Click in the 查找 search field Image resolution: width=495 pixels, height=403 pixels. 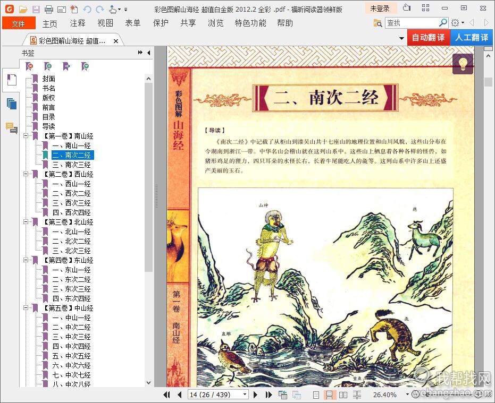click(x=412, y=23)
